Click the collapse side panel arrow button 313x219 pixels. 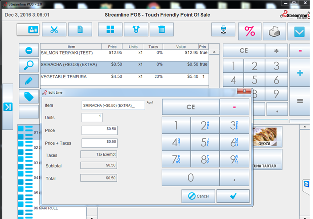(8, 107)
